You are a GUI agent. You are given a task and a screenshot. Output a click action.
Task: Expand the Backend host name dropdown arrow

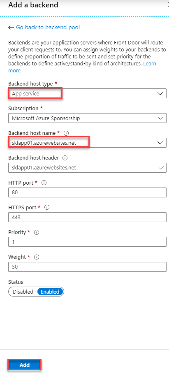click(160, 143)
